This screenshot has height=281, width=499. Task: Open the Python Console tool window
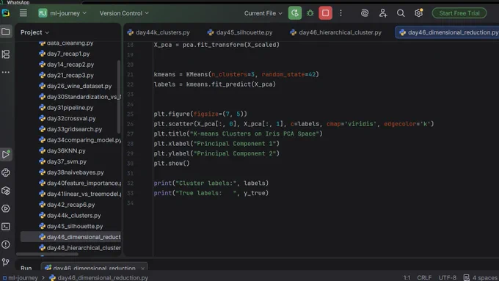[x=6, y=172]
